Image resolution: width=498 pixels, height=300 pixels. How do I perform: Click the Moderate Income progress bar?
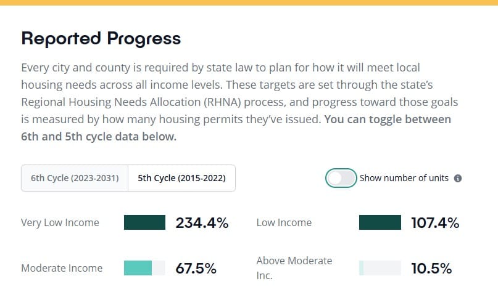pyautogui.click(x=144, y=268)
